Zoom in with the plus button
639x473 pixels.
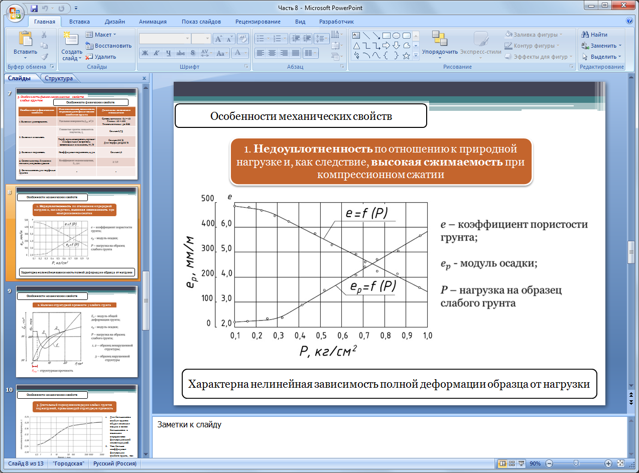tap(608, 463)
